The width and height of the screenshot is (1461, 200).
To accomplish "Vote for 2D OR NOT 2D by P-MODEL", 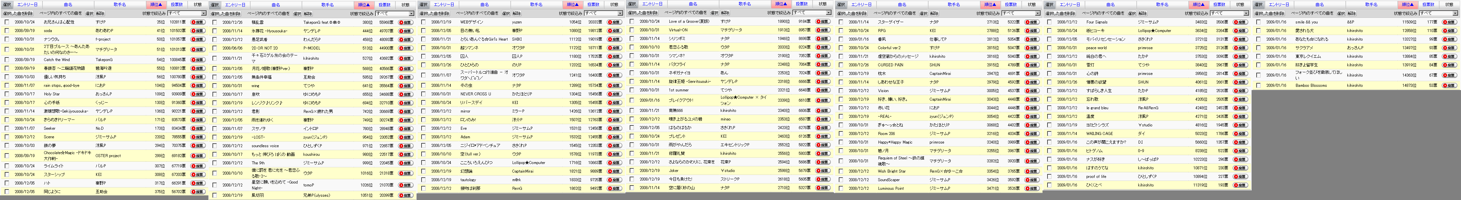I will point(406,48).
